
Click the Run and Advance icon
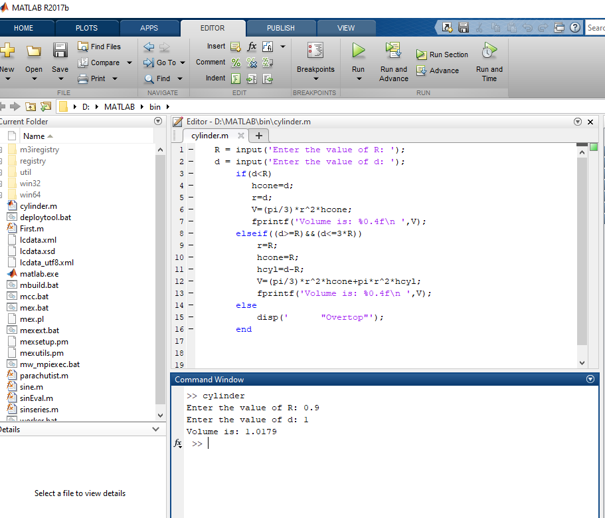(x=393, y=51)
